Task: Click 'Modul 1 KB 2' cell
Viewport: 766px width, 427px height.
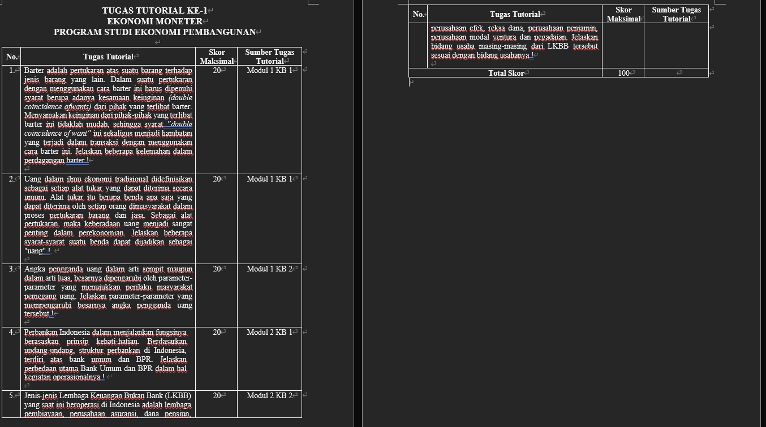Action: (269, 269)
